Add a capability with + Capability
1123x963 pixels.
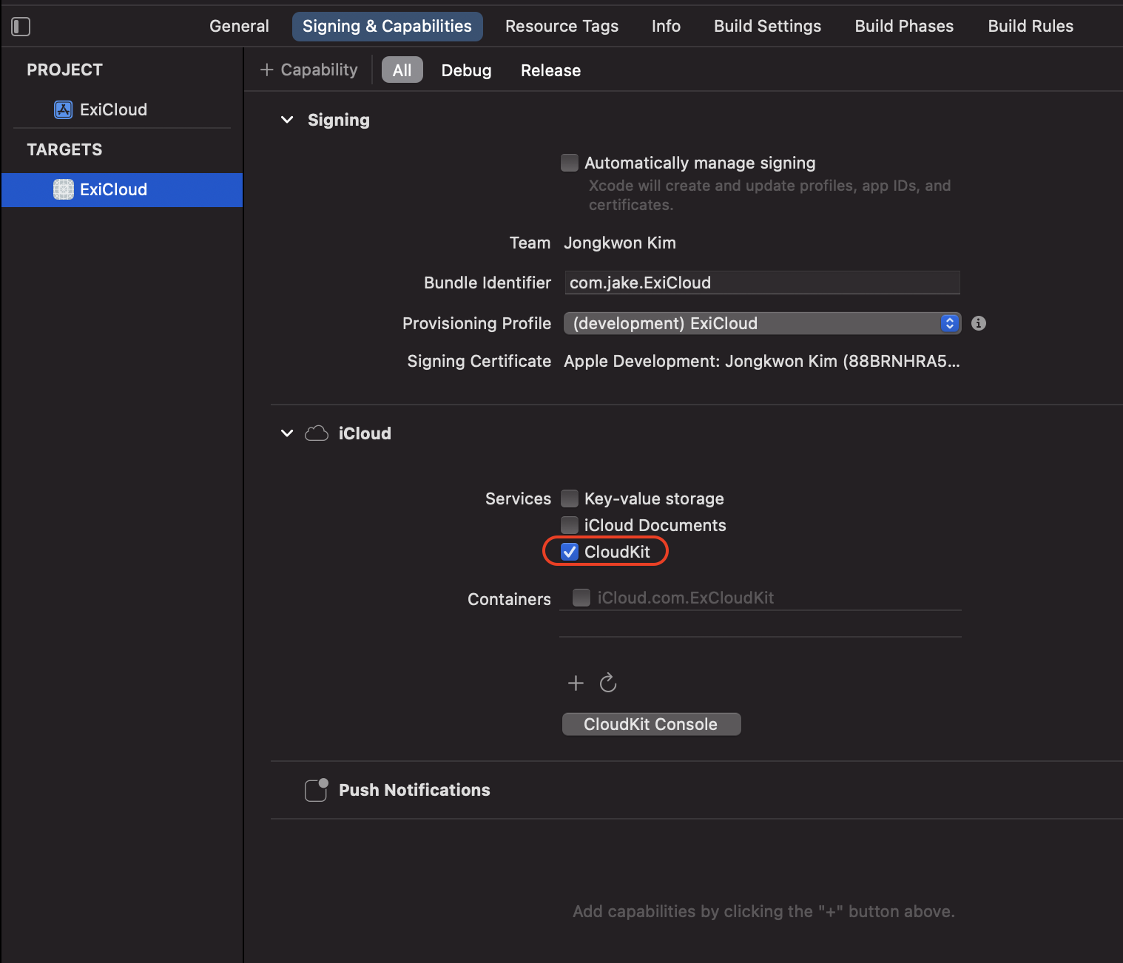(x=309, y=70)
